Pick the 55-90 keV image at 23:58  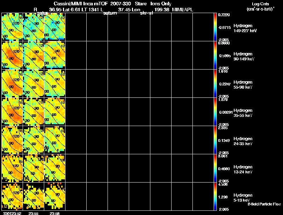tap(55, 83)
